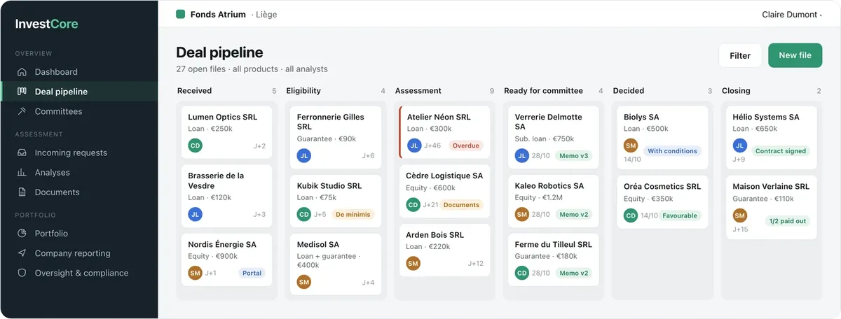The width and height of the screenshot is (841, 319).
Task: Click the Deal pipeline kanban icon
Action: [x=22, y=92]
